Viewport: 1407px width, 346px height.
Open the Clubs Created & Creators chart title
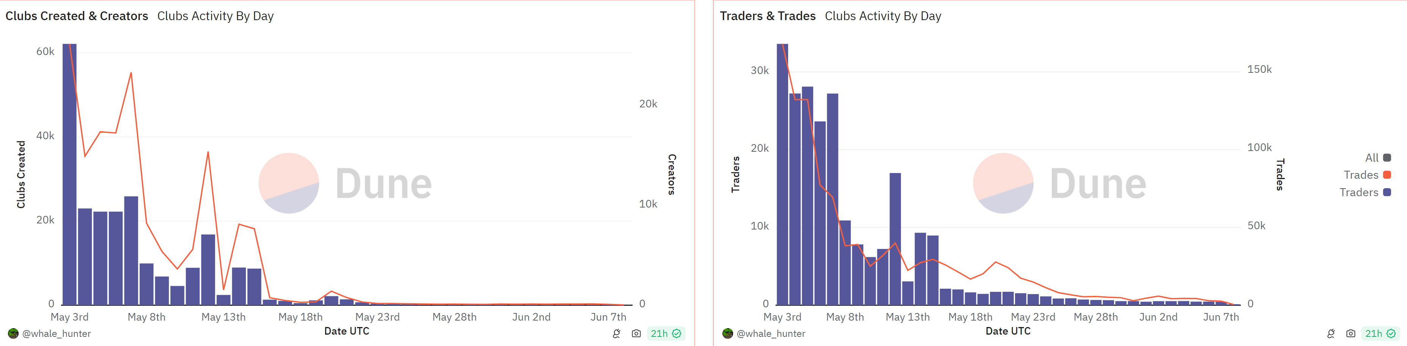77,16
